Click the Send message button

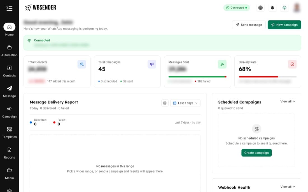click(x=249, y=25)
